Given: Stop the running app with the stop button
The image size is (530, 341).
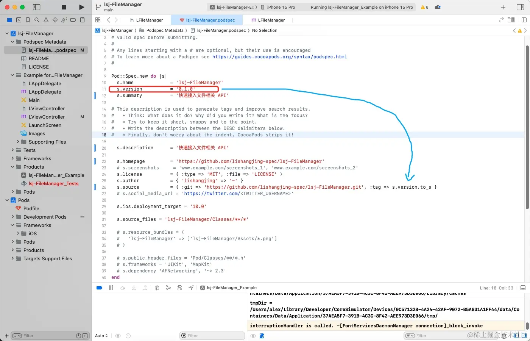Looking at the screenshot, I should [64, 7].
